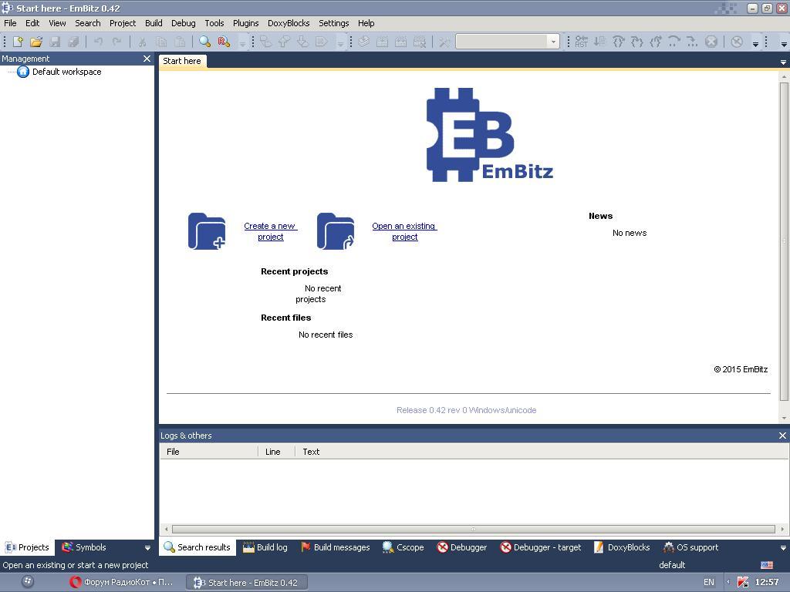
Task: Close the Logs & others panel
Action: pos(782,436)
